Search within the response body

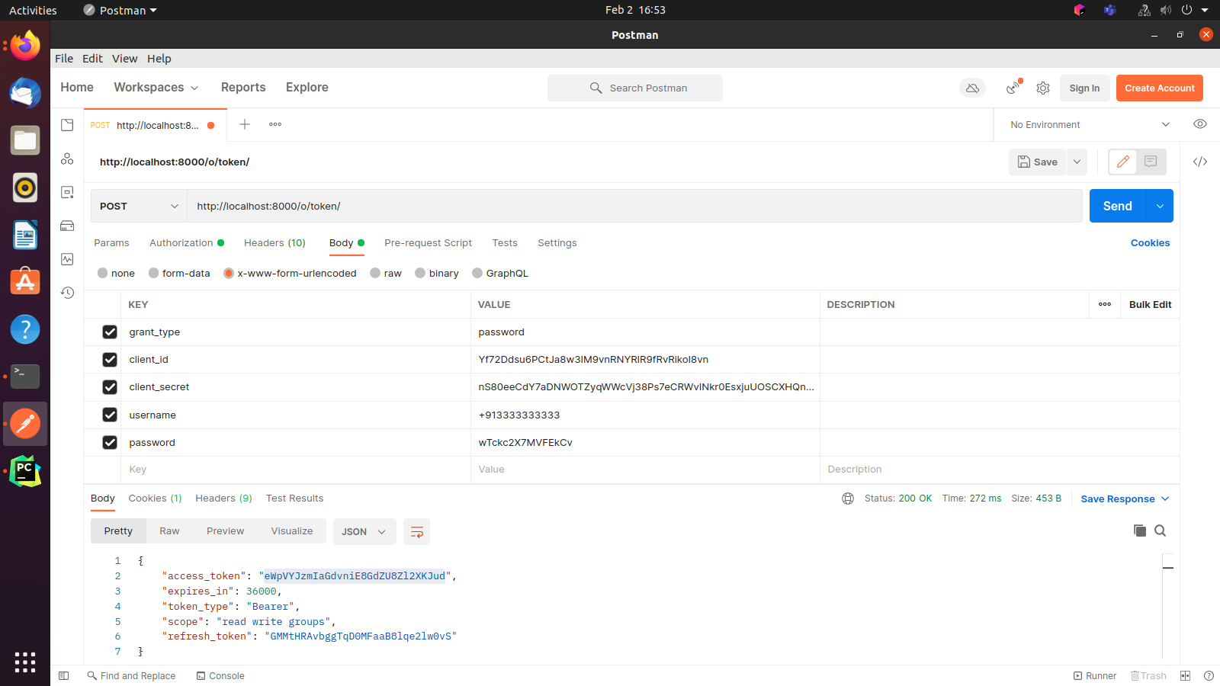point(1161,531)
